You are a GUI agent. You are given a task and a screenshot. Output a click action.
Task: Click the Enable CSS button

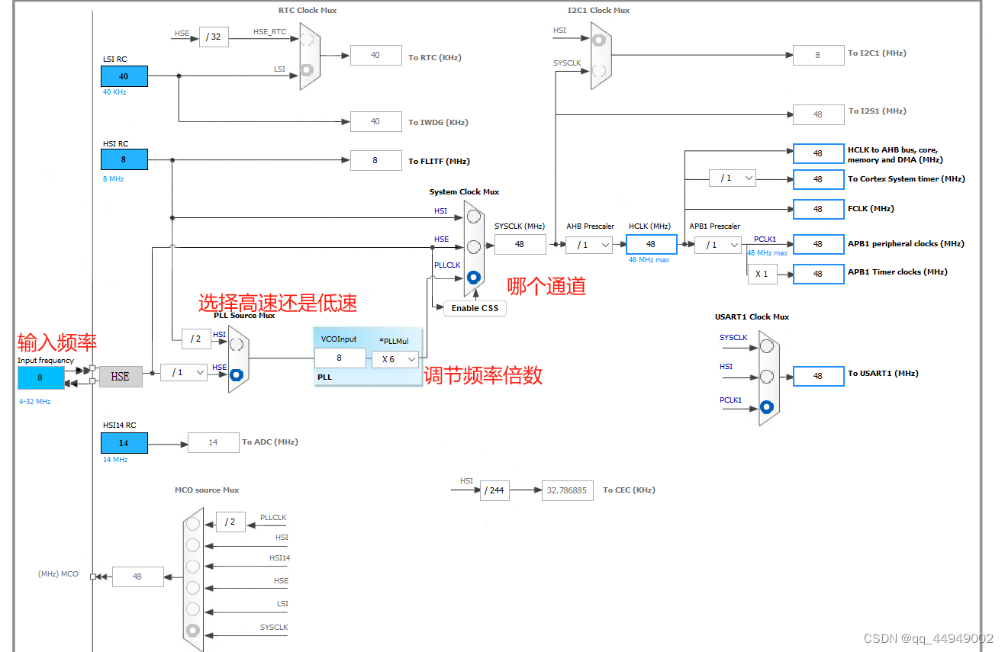tap(475, 308)
